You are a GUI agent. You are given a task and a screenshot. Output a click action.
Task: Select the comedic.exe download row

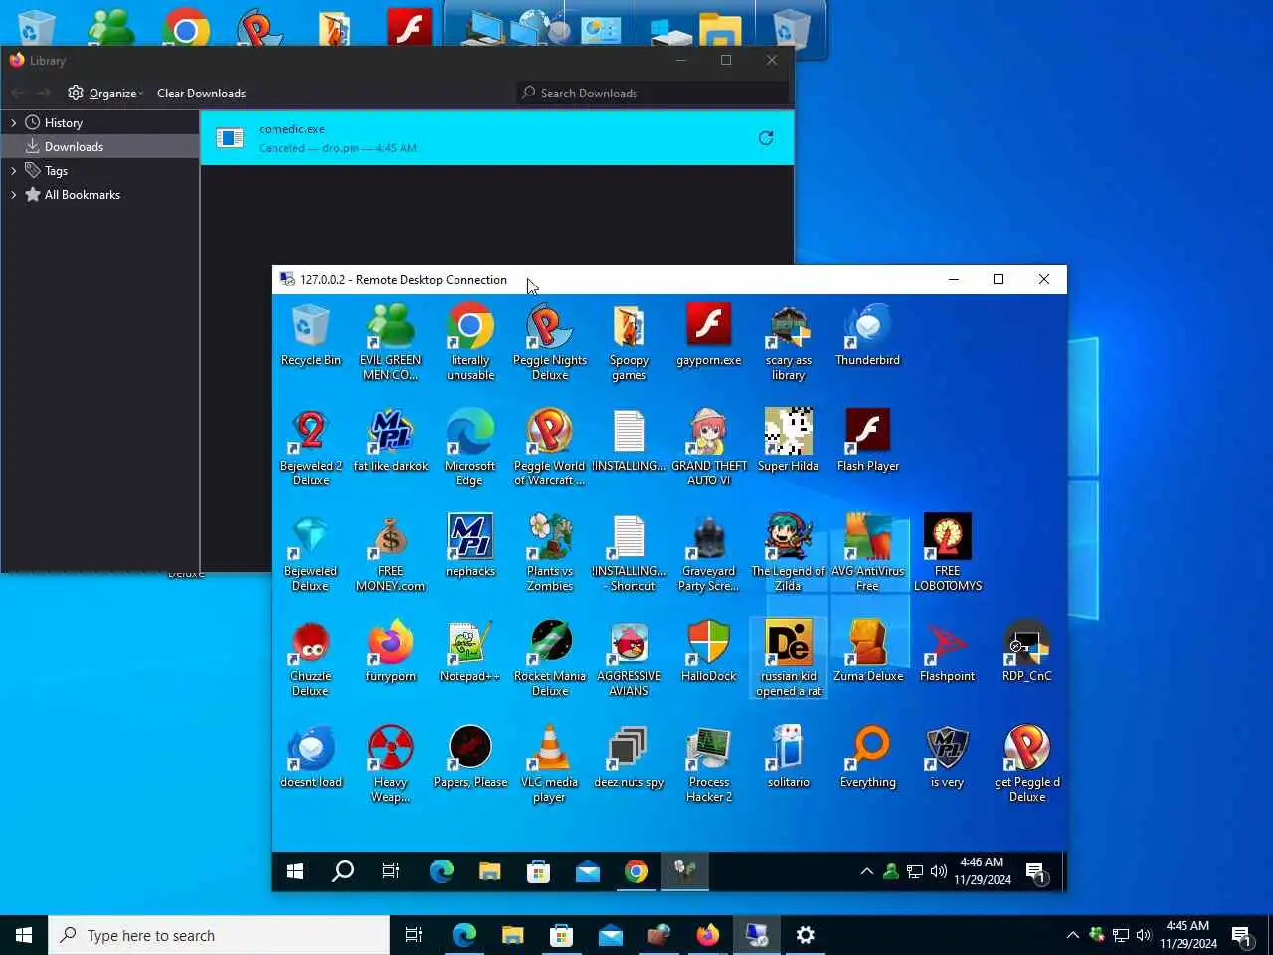497,138
